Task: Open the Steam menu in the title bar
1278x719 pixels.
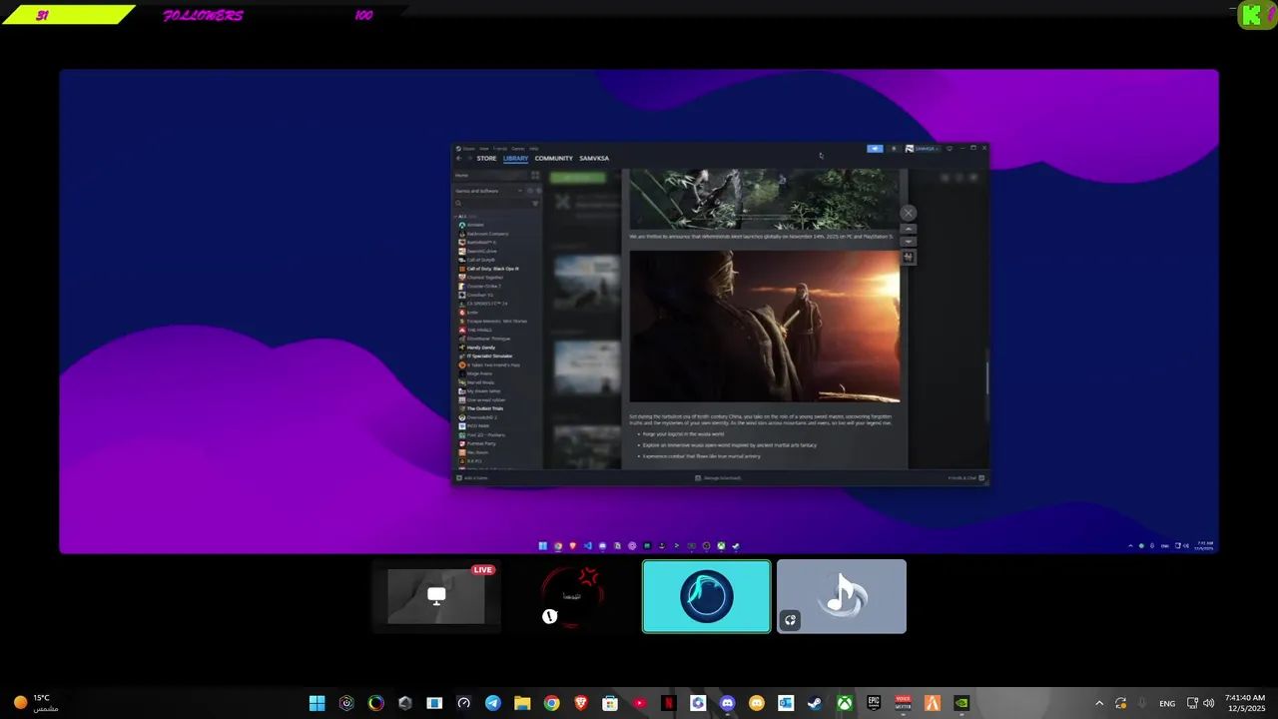Action: click(468, 149)
